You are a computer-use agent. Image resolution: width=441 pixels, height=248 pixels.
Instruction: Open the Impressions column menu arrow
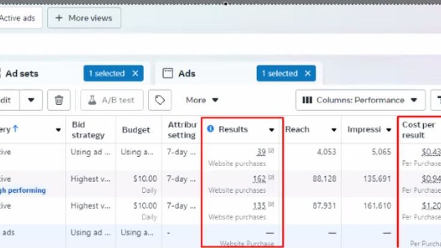coord(389,129)
